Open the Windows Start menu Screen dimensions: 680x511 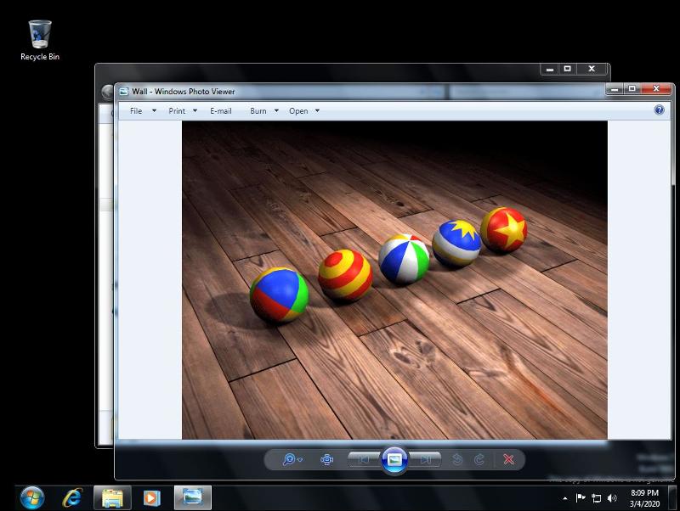(32, 497)
